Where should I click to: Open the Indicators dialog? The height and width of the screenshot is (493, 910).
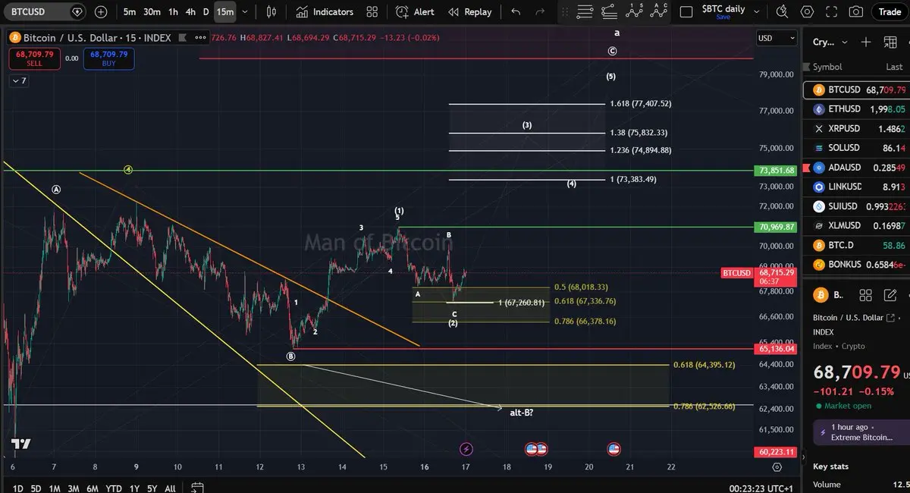click(325, 12)
